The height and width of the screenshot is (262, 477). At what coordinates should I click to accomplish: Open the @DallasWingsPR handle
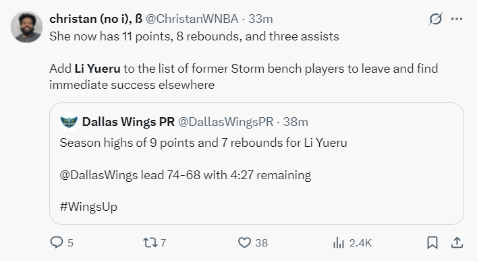coord(225,122)
